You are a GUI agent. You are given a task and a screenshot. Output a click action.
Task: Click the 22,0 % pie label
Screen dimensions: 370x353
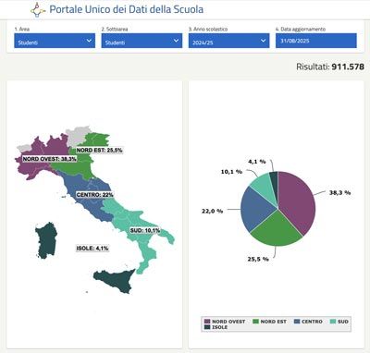click(x=213, y=211)
